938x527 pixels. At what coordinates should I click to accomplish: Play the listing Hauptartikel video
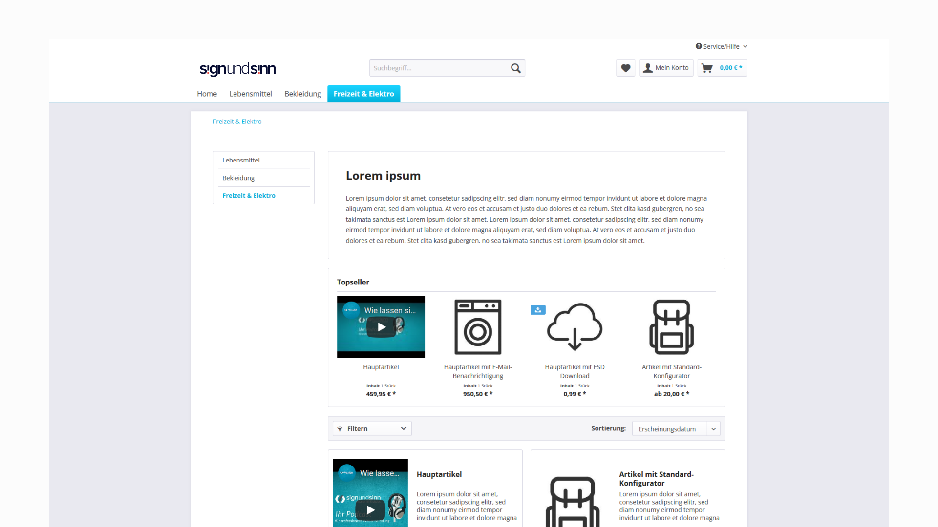tap(371, 510)
